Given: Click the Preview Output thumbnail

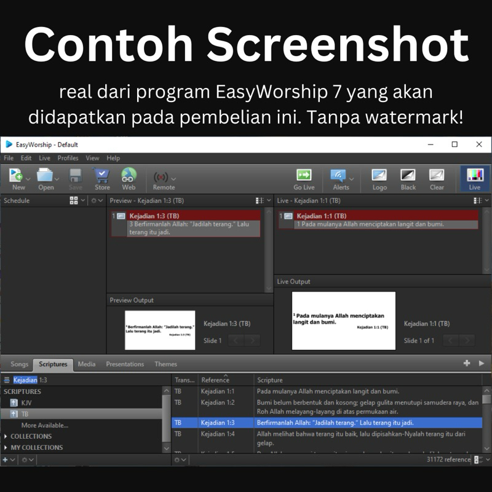Looking at the screenshot, I should [160, 330].
